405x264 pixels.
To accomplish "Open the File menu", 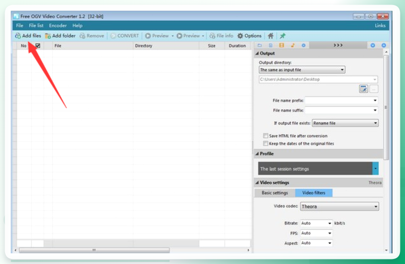I will (x=19, y=25).
